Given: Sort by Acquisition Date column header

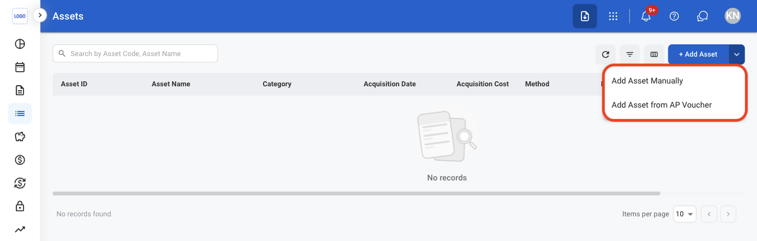Looking at the screenshot, I should point(390,84).
